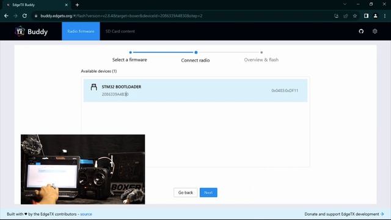Screen dimensions: 391x220
Task: Go forward in browser history
Action: click(x=15, y=16)
